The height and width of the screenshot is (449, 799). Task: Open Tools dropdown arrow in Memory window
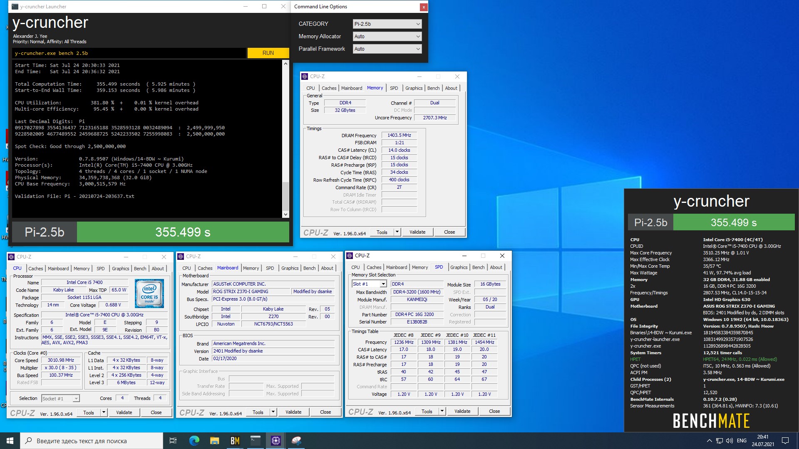pyautogui.click(x=397, y=232)
